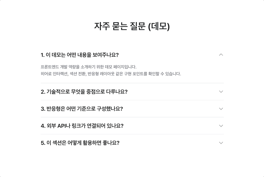Click the answer line starting with "히어로 인터랙션"
The width and height of the screenshot is (264, 177).
pyautogui.click(x=111, y=74)
